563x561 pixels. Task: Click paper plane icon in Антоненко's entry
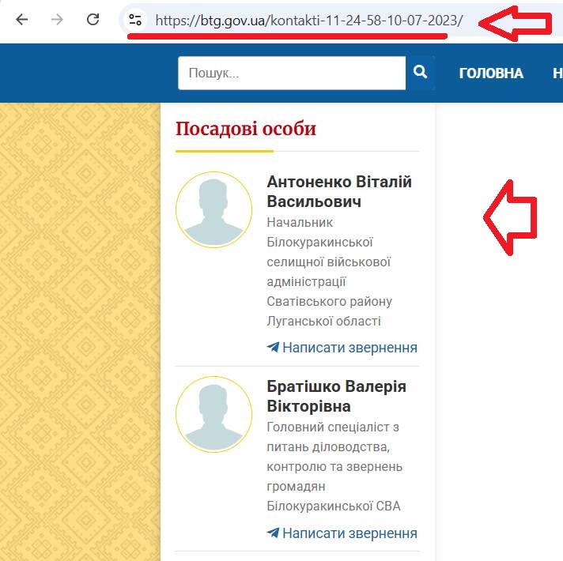click(x=273, y=348)
